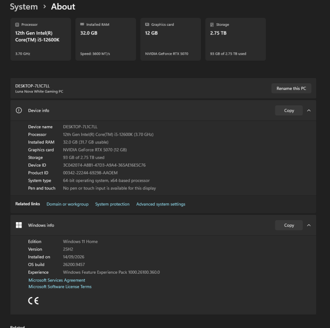Collapse the Device info section chevron
The height and width of the screenshot is (328, 330).
click(x=309, y=111)
